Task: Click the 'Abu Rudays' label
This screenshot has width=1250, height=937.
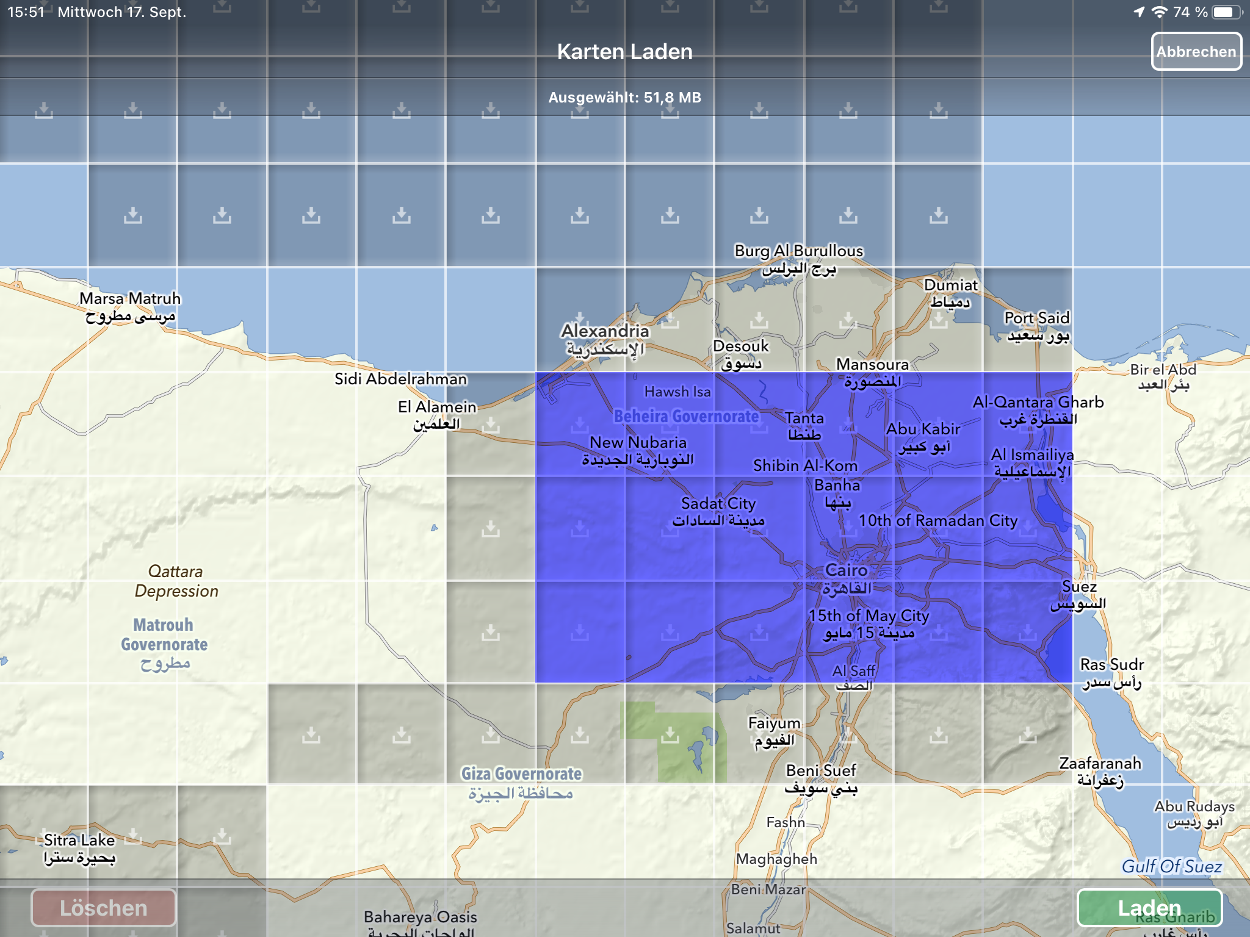Action: [1194, 806]
